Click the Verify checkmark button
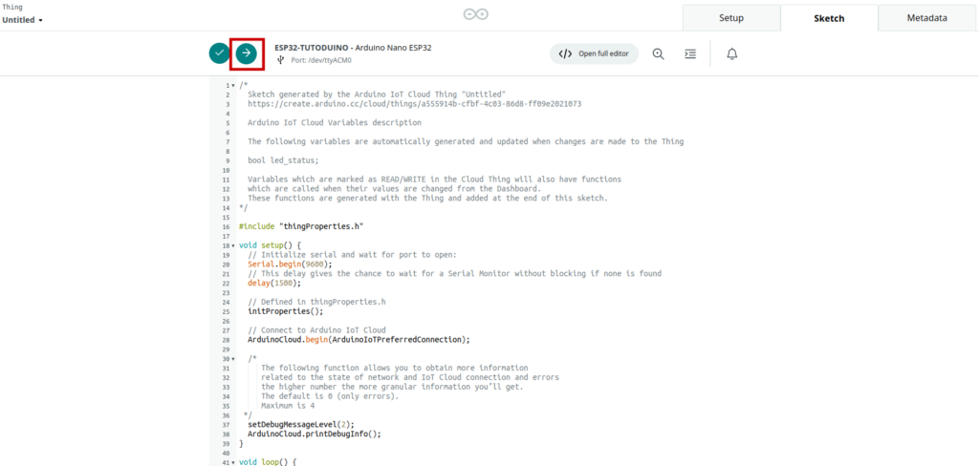Image resolution: width=979 pixels, height=466 pixels. tap(219, 53)
